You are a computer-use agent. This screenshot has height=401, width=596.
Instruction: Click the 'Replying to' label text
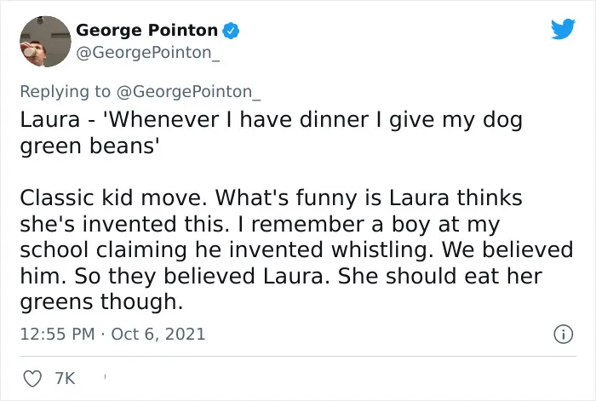pos(65,92)
